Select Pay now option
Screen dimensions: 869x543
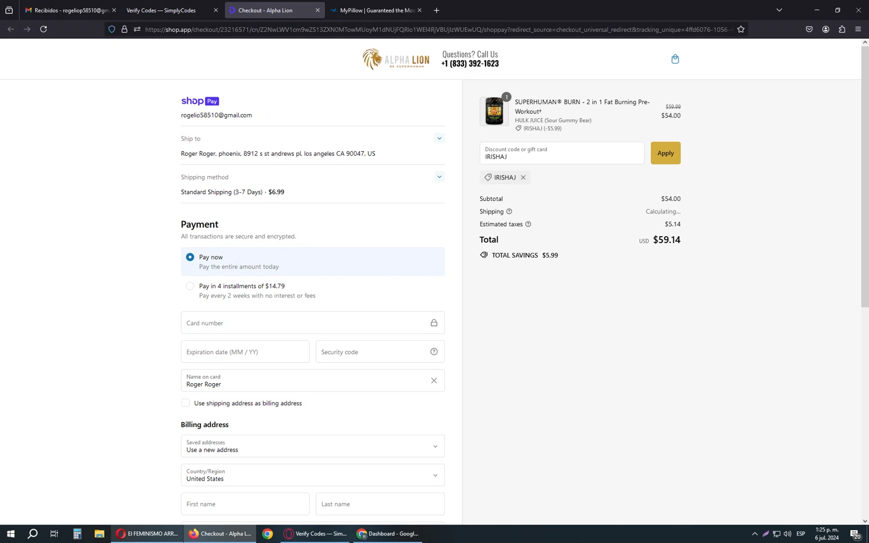pos(190,257)
